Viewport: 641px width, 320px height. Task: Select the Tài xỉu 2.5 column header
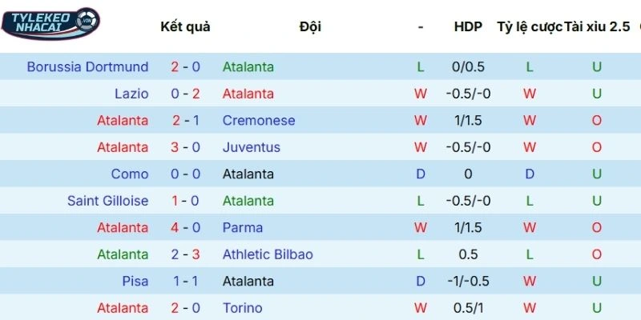[x=597, y=26]
